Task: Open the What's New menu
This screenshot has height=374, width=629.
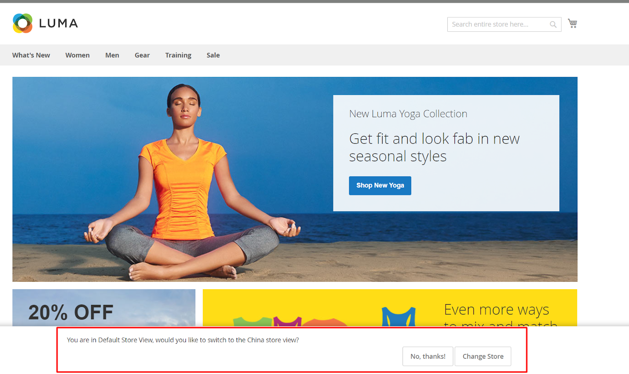Action: point(31,55)
